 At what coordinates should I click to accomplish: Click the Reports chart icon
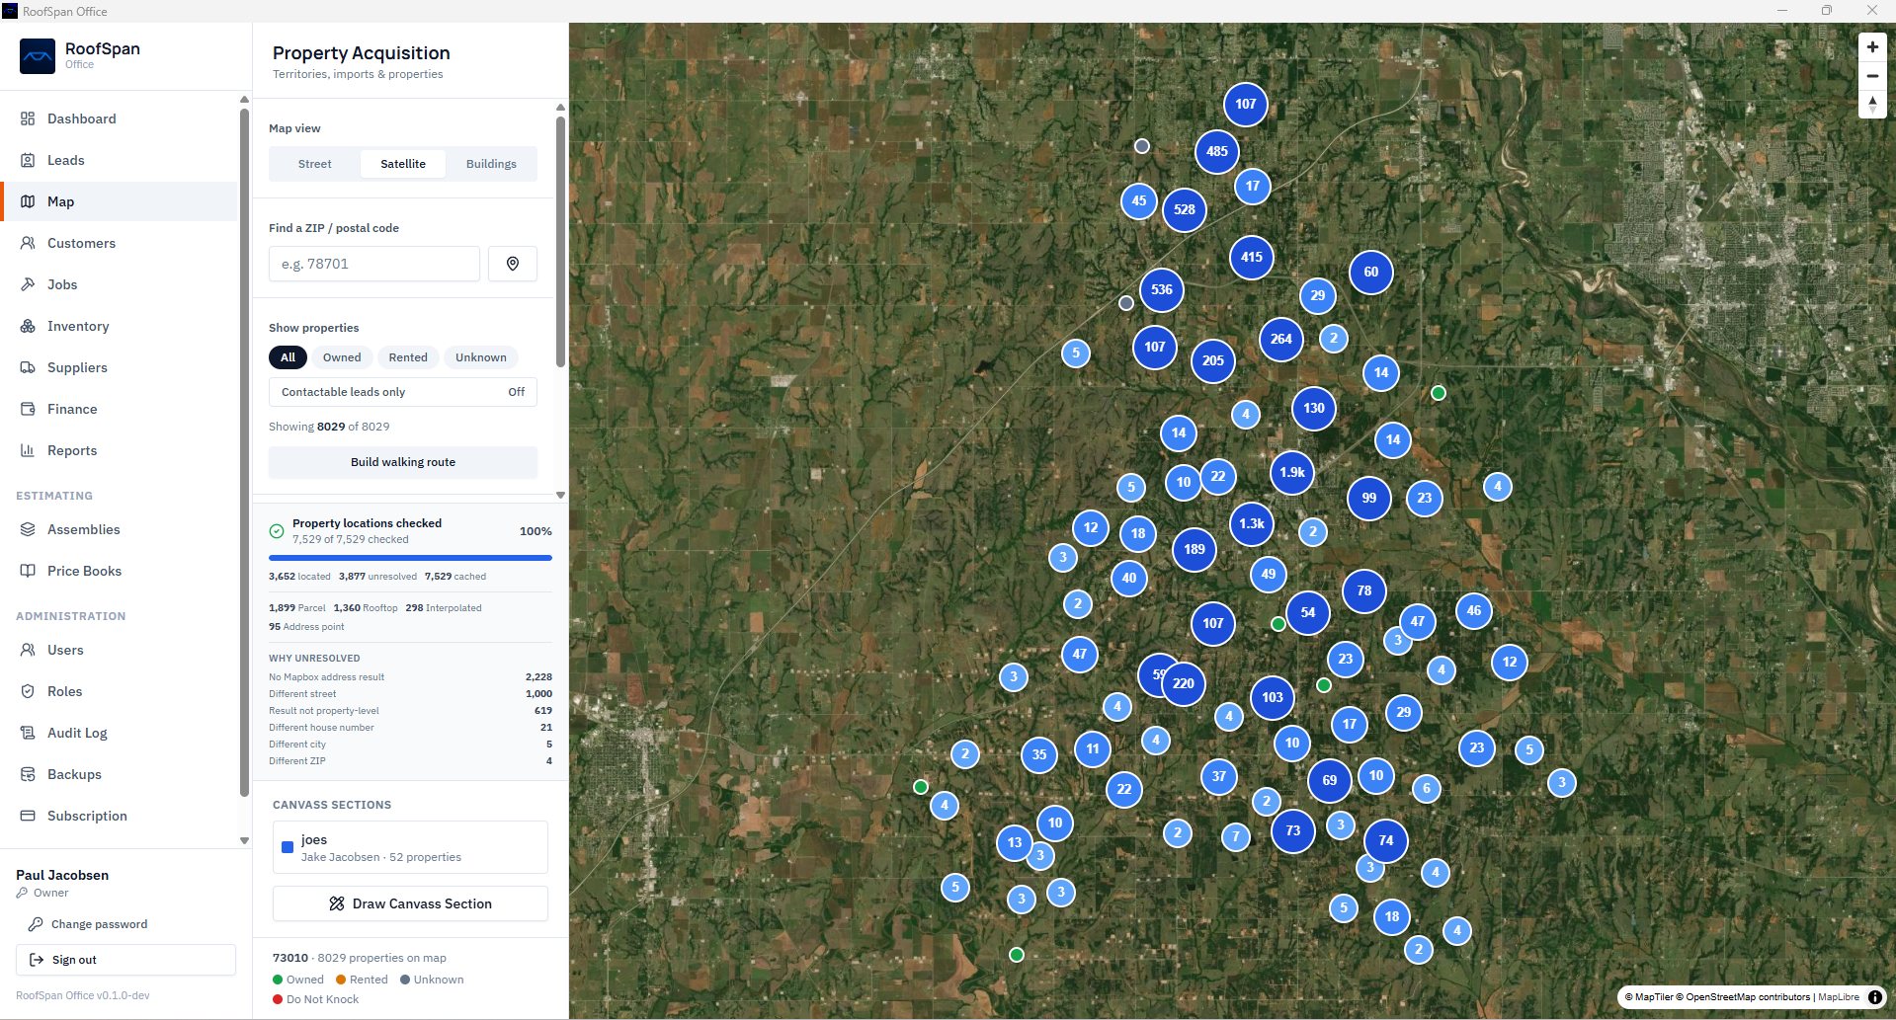tap(28, 450)
